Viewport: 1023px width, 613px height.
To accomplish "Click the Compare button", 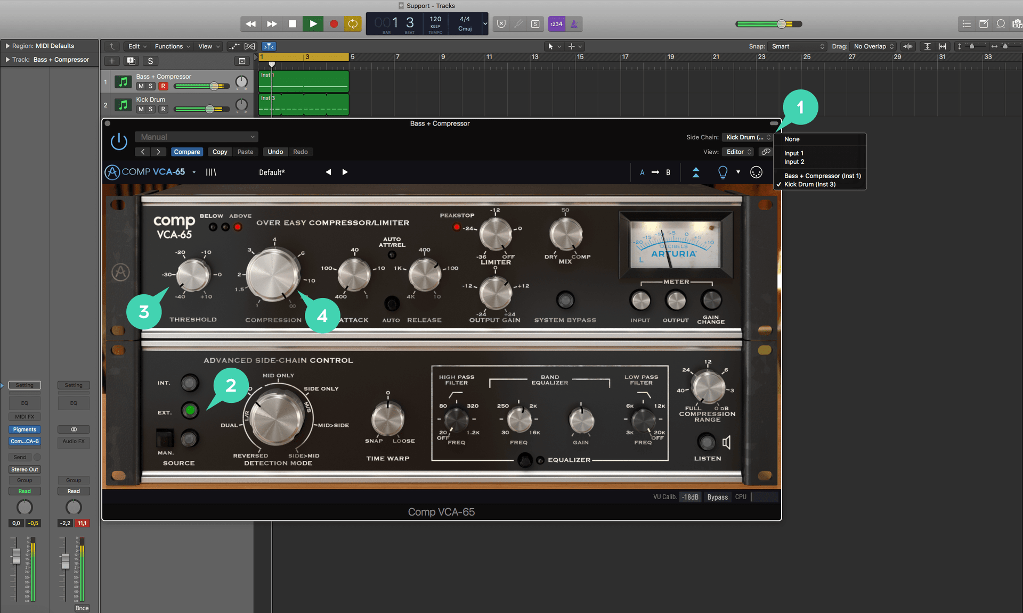I will click(187, 152).
